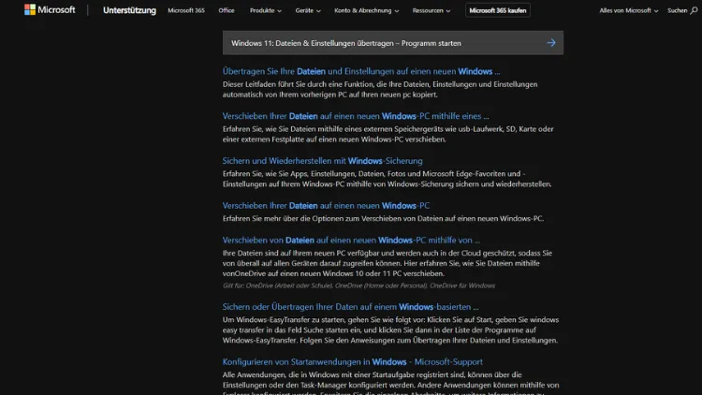The image size is (702, 395).
Task: Expand Alles von Microsoft dropdown
Action: pos(629,10)
